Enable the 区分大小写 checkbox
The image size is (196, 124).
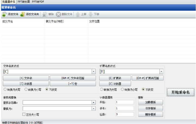[24, 114]
